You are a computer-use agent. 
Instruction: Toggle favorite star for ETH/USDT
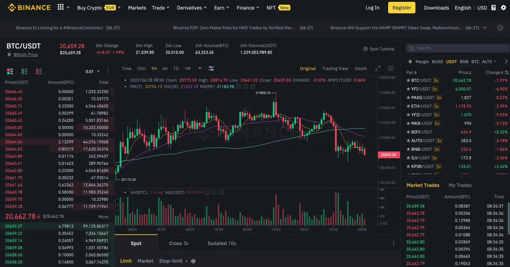pyautogui.click(x=408, y=106)
